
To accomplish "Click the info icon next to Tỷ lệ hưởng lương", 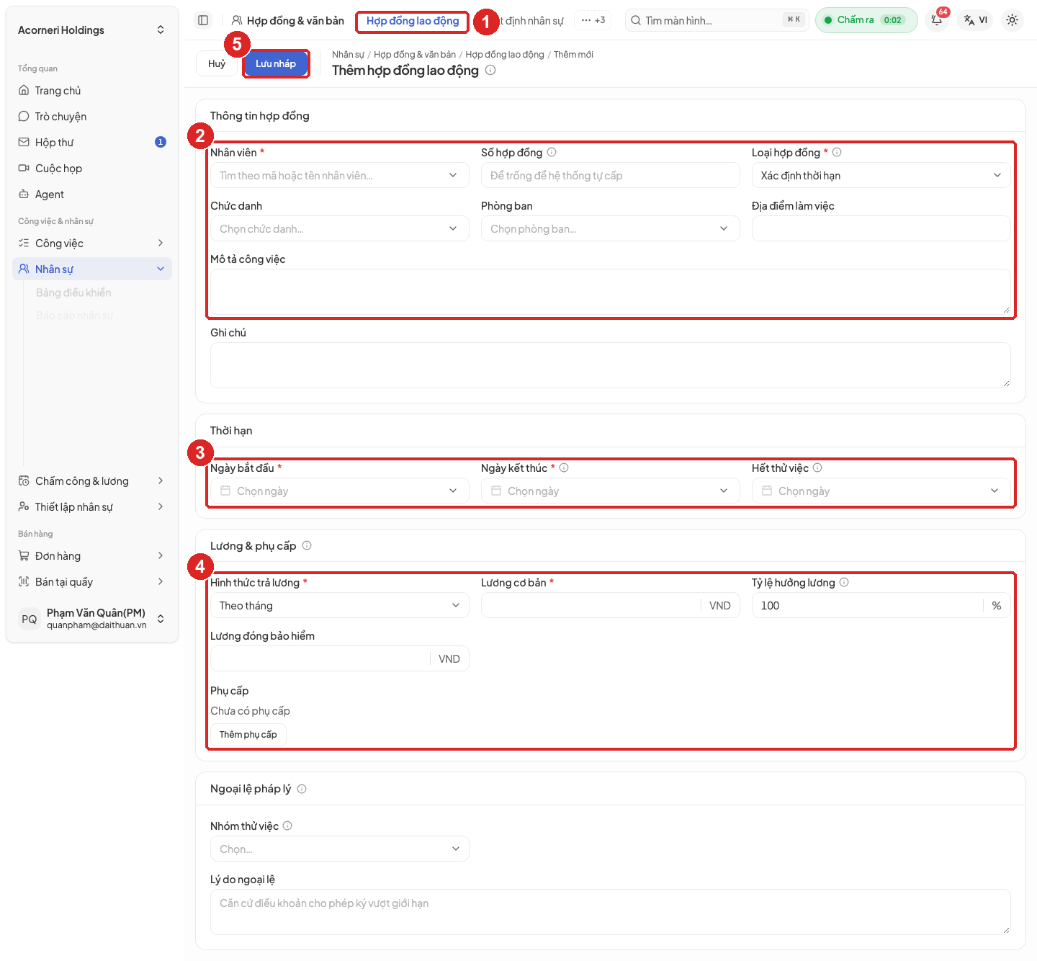I will pyautogui.click(x=844, y=582).
